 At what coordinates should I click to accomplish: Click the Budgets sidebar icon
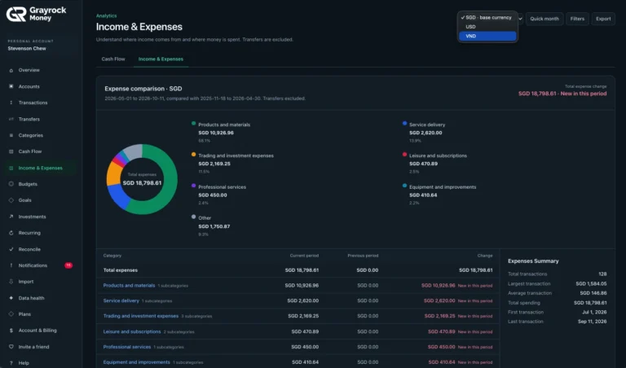tap(11, 184)
